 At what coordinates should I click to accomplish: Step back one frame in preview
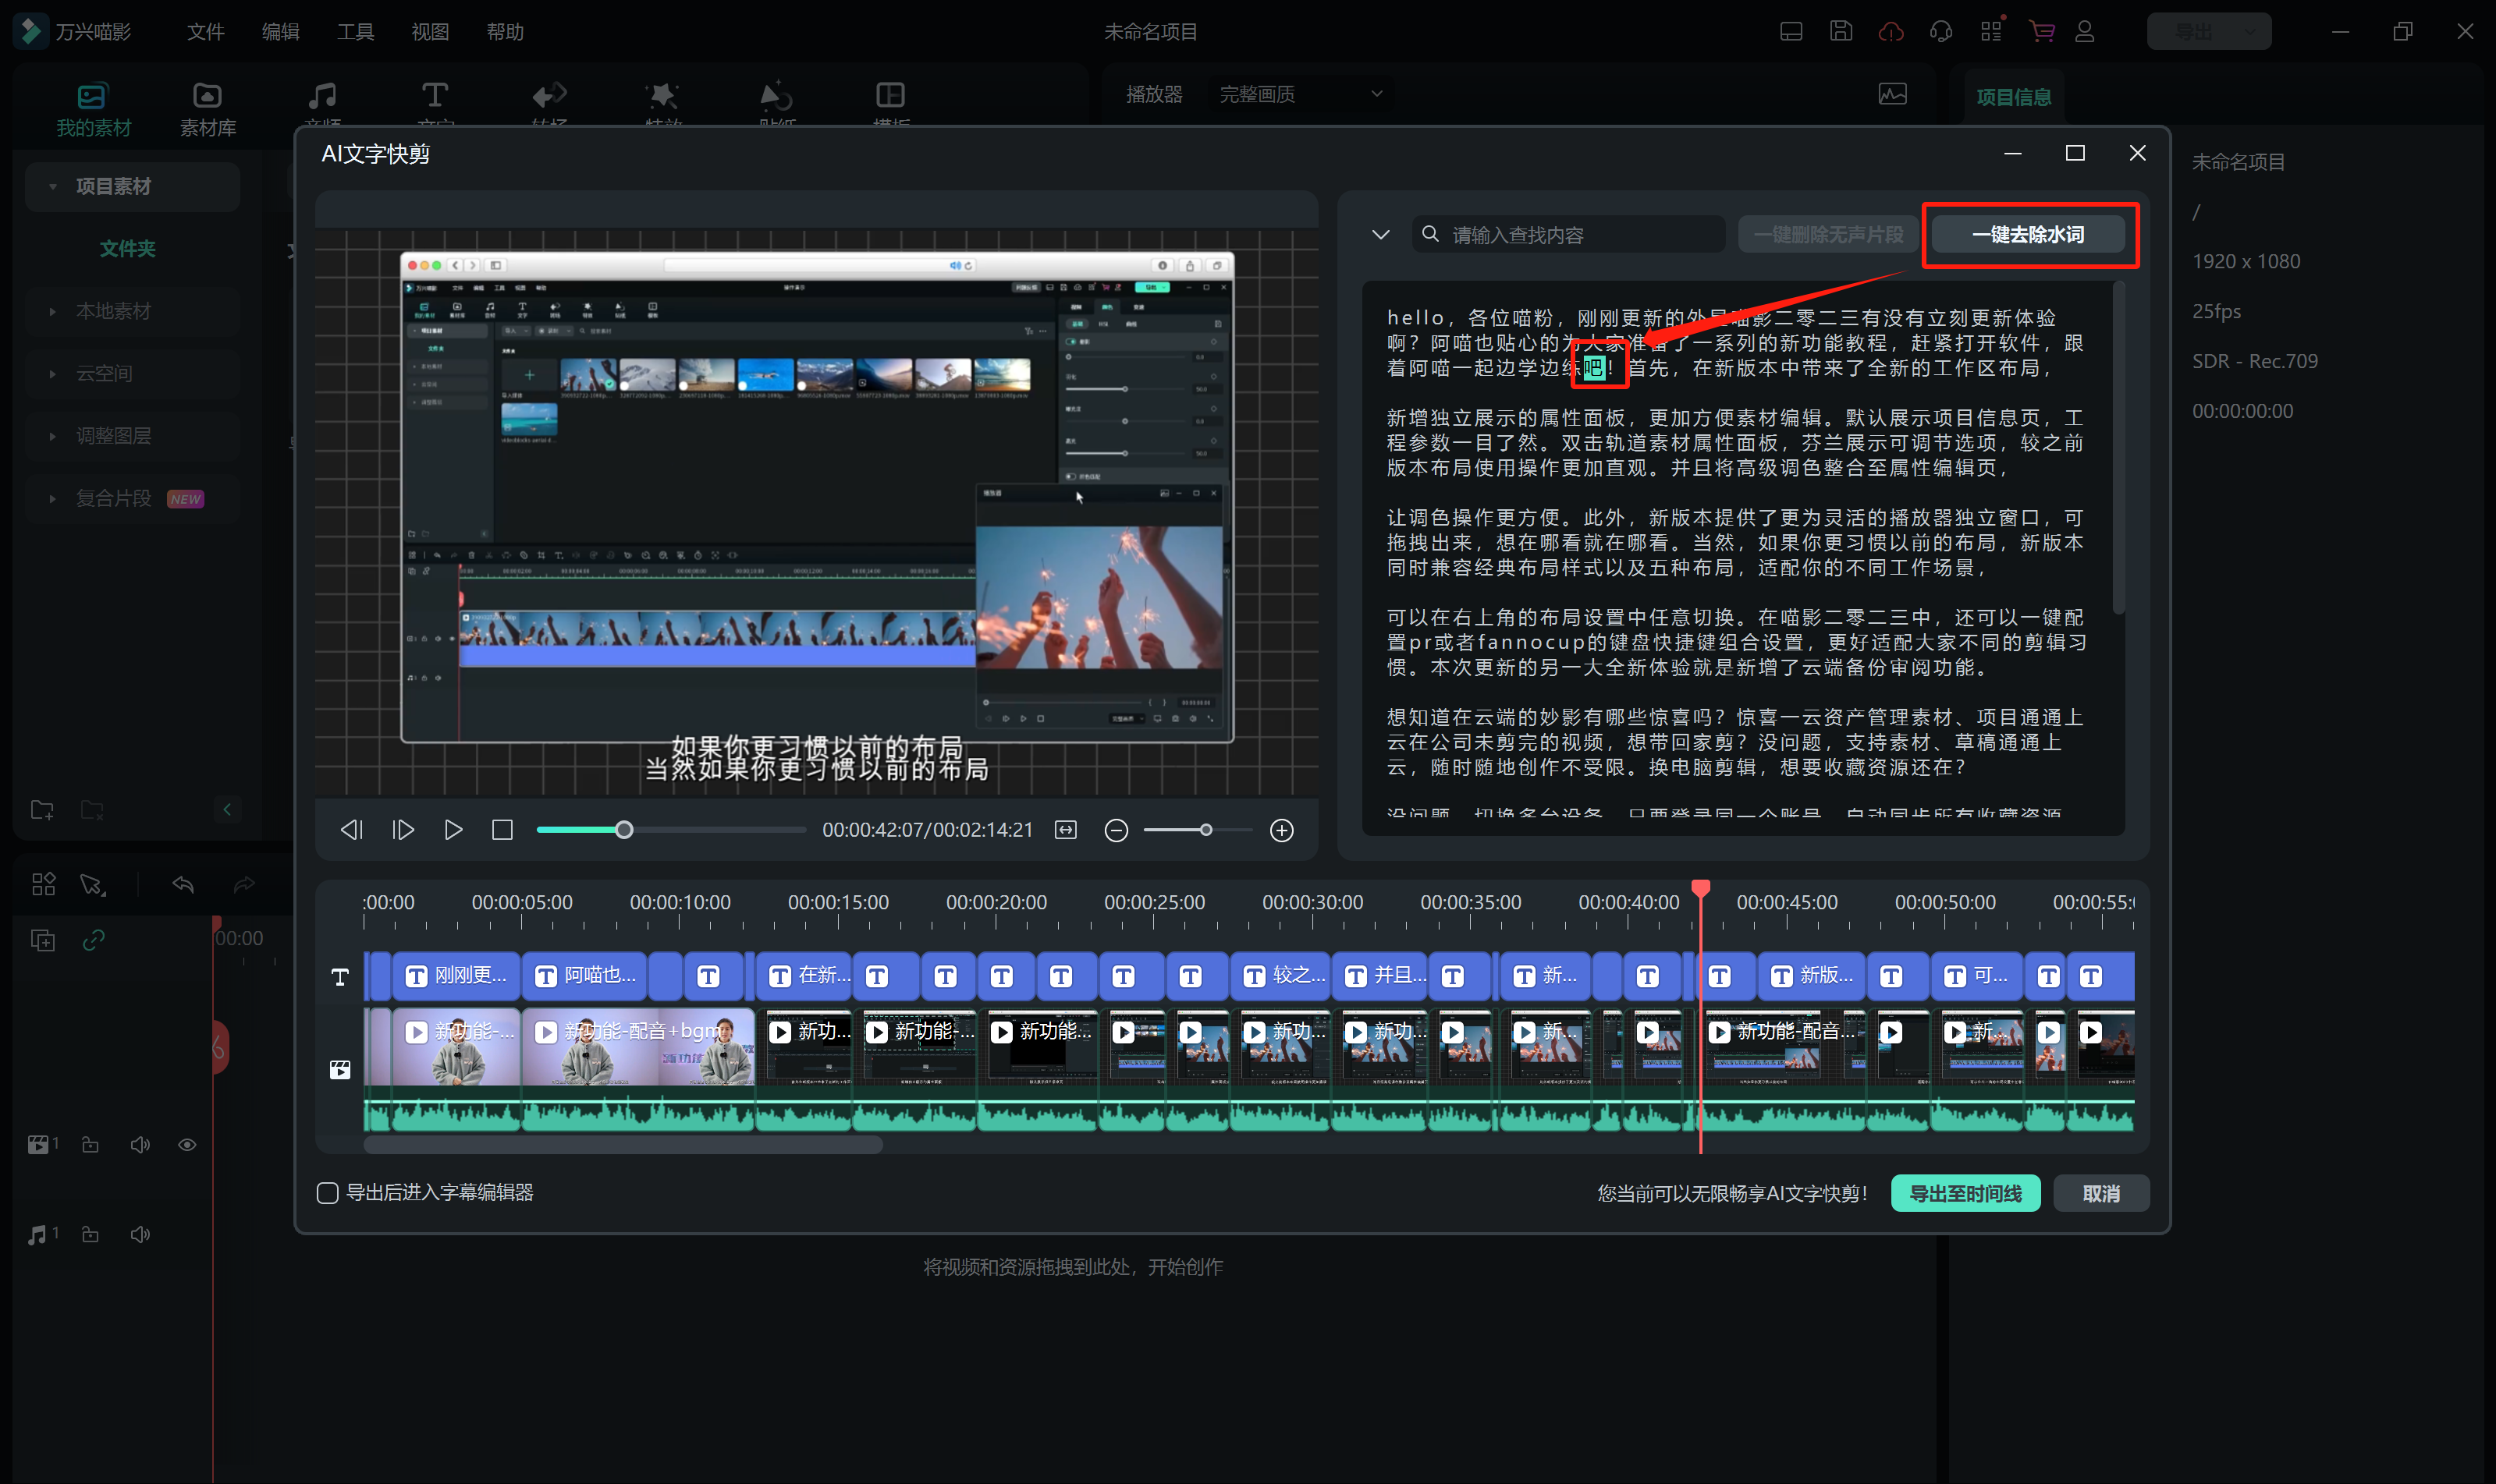point(351,830)
